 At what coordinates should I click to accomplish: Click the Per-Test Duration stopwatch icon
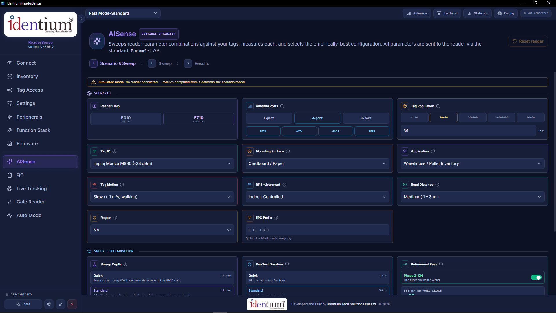[250, 264]
